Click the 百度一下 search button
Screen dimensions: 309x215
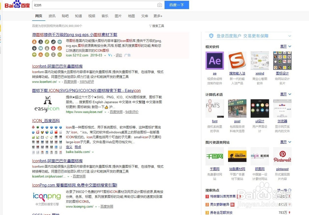(x=177, y=5)
